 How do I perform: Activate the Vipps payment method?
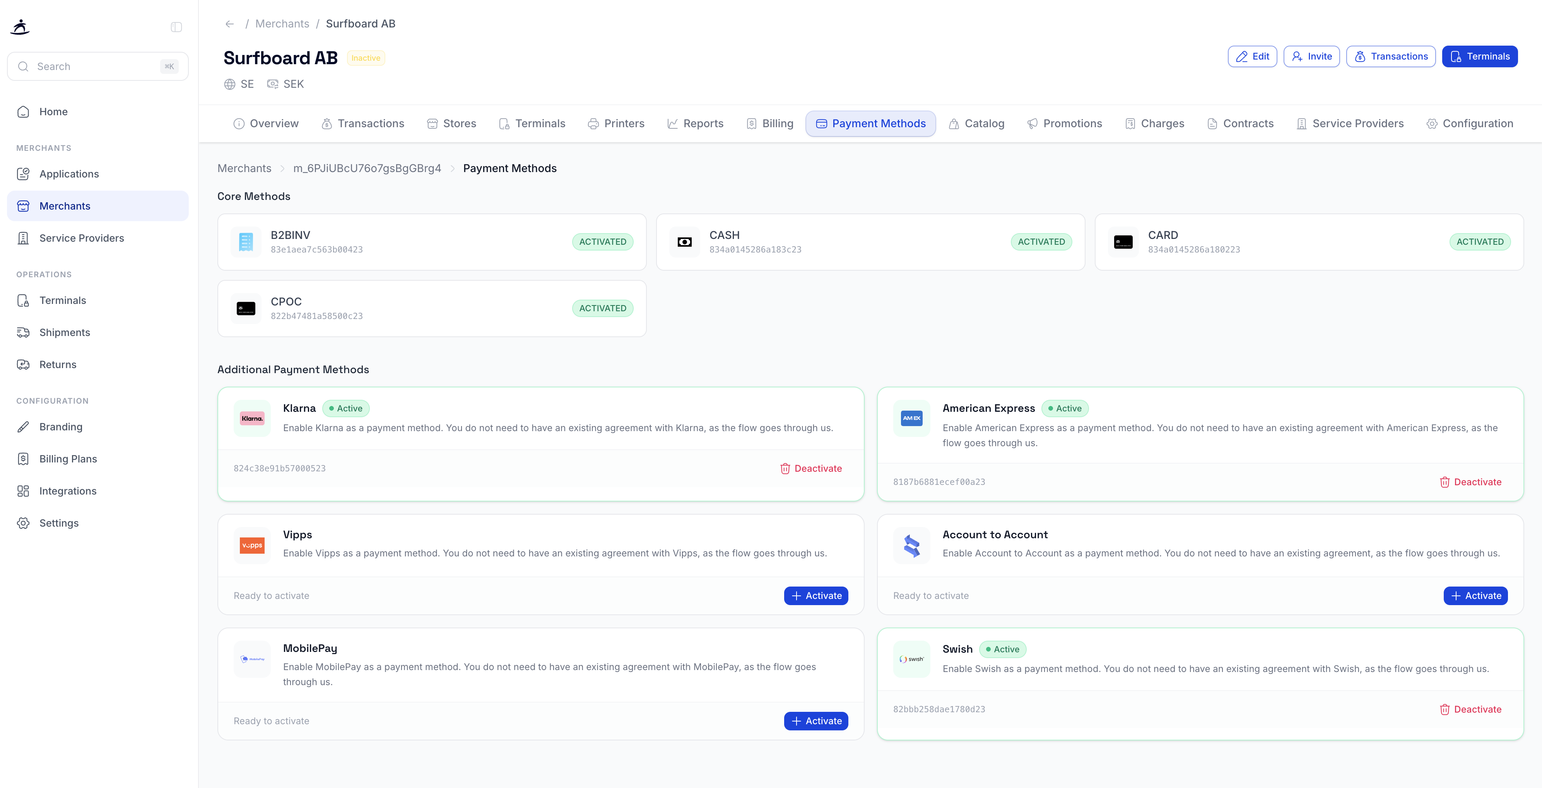point(816,595)
